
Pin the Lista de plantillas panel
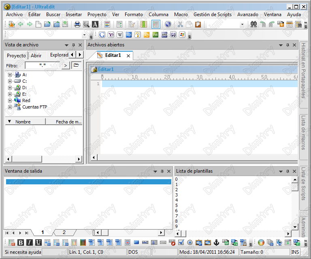coord(288,171)
